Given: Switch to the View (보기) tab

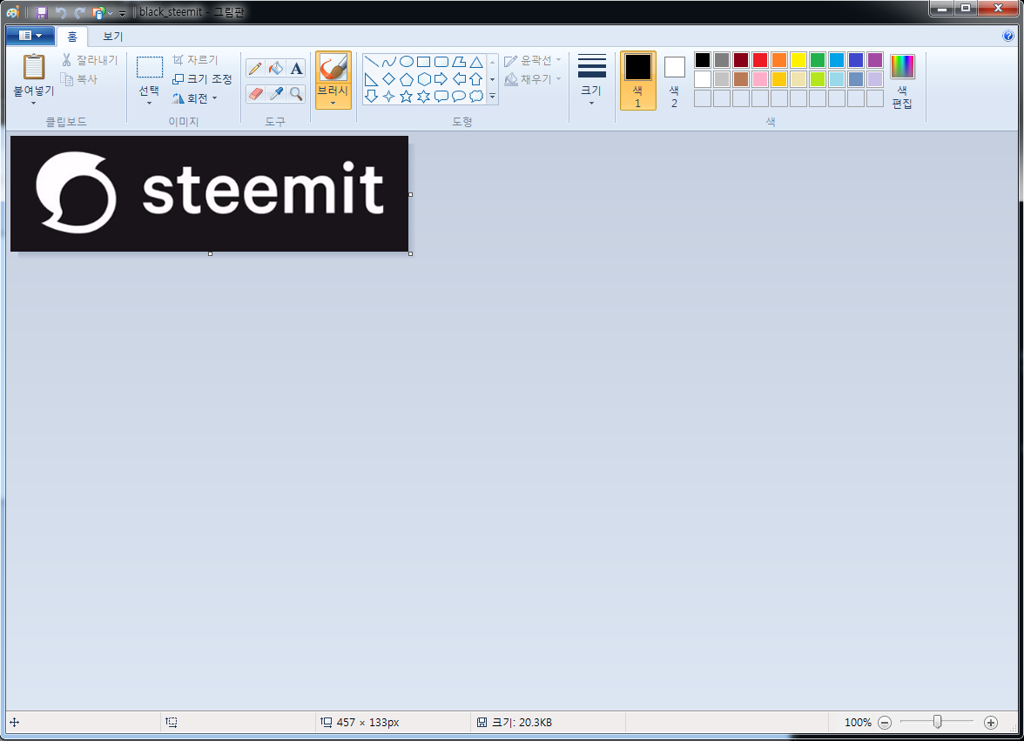Looking at the screenshot, I should click(x=113, y=37).
